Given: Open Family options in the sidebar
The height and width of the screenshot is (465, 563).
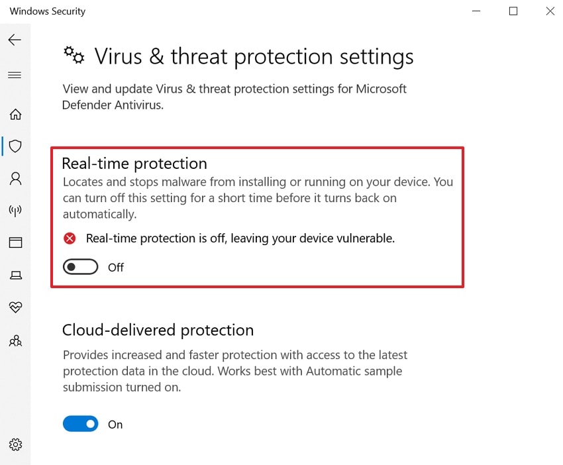Looking at the screenshot, I should coord(15,340).
